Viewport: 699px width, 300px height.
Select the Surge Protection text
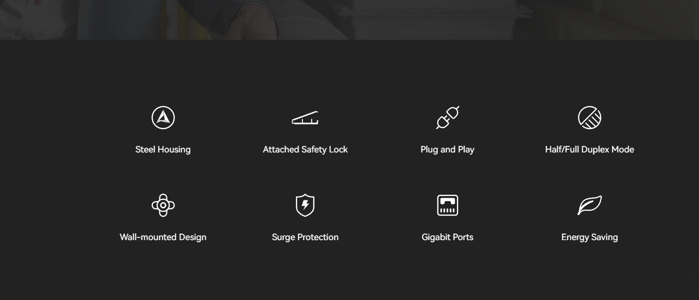tap(305, 237)
